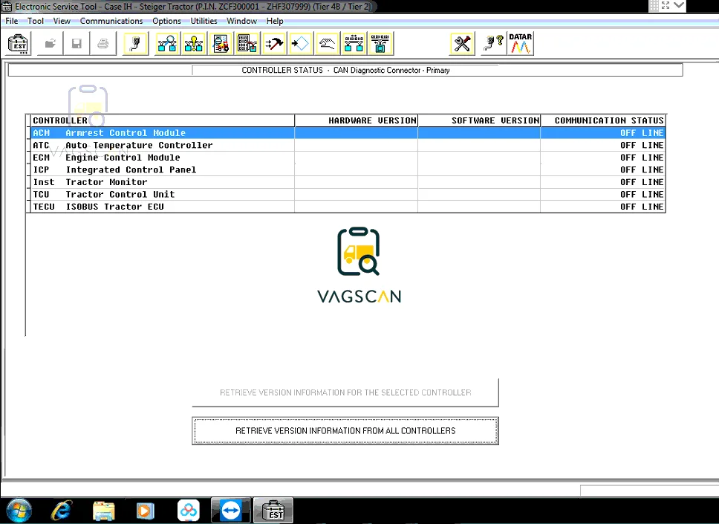Click the chevron down icon in title bar
This screenshot has width=719, height=524.
(679, 5)
